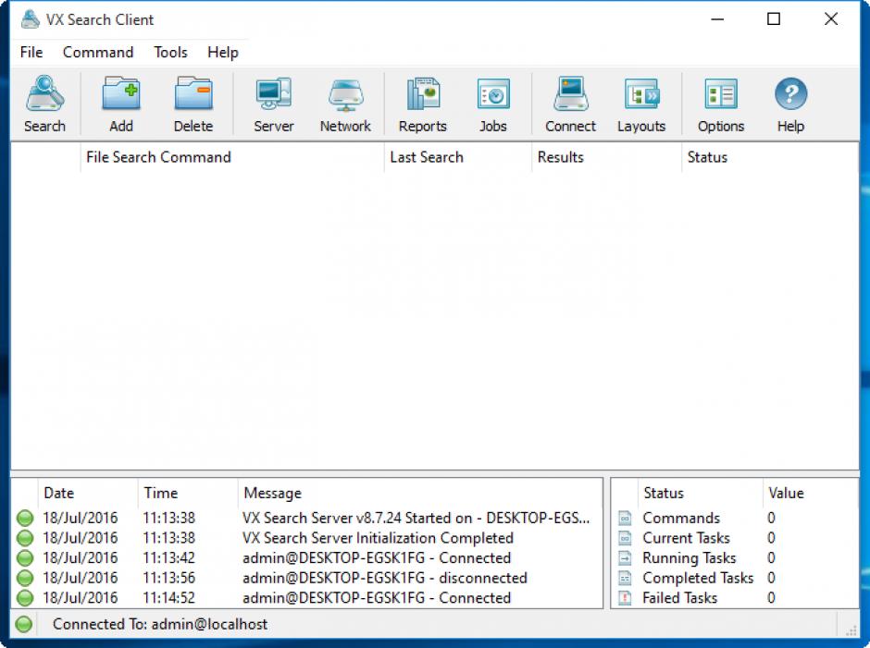The height and width of the screenshot is (648, 870).
Task: Click the Value column header in status panel
Action: [810, 493]
